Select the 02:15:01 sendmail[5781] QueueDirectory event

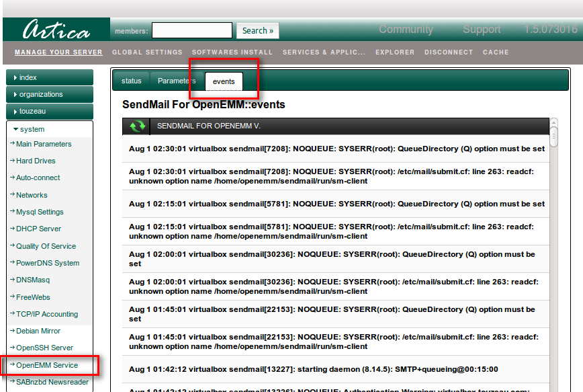pyautogui.click(x=336, y=204)
